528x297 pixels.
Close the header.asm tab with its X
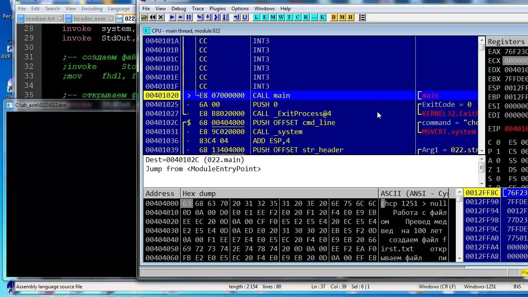[111, 19]
